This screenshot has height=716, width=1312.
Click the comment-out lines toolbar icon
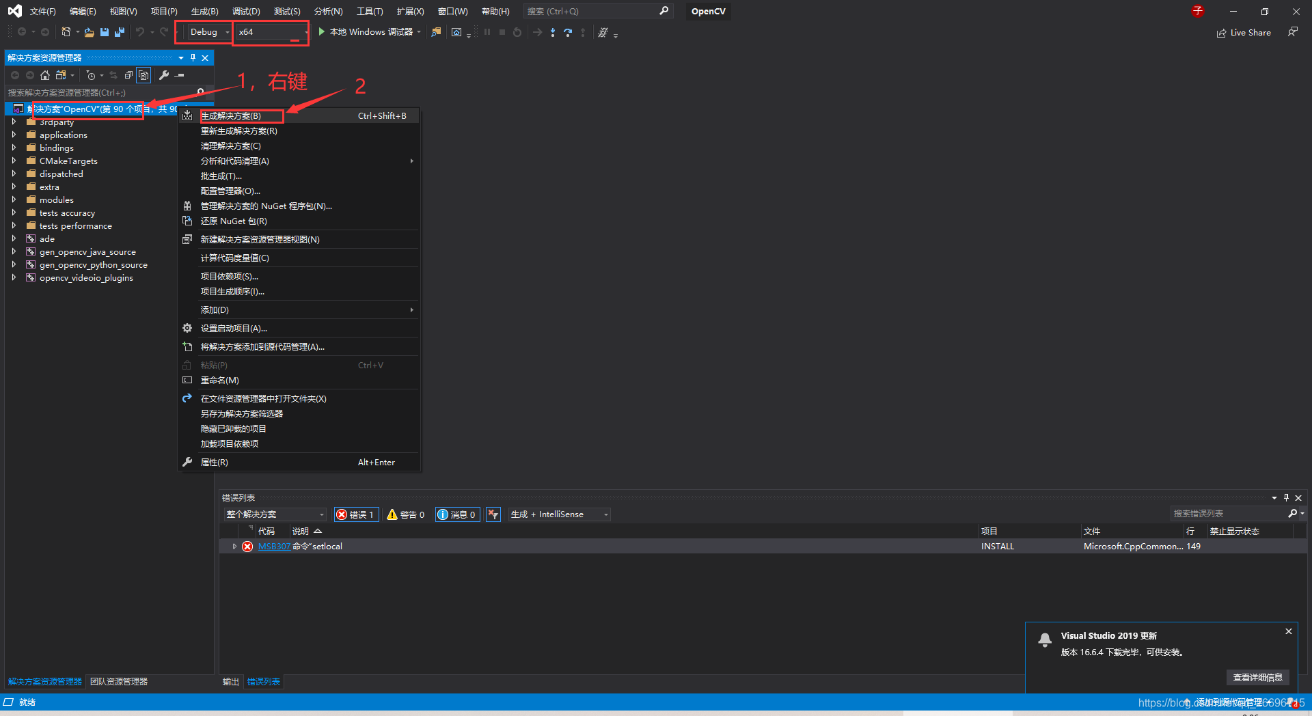point(603,32)
